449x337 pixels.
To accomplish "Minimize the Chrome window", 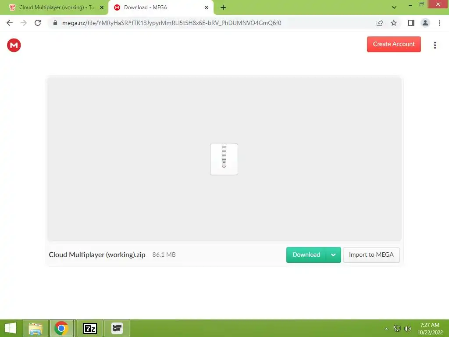I will point(410,4).
